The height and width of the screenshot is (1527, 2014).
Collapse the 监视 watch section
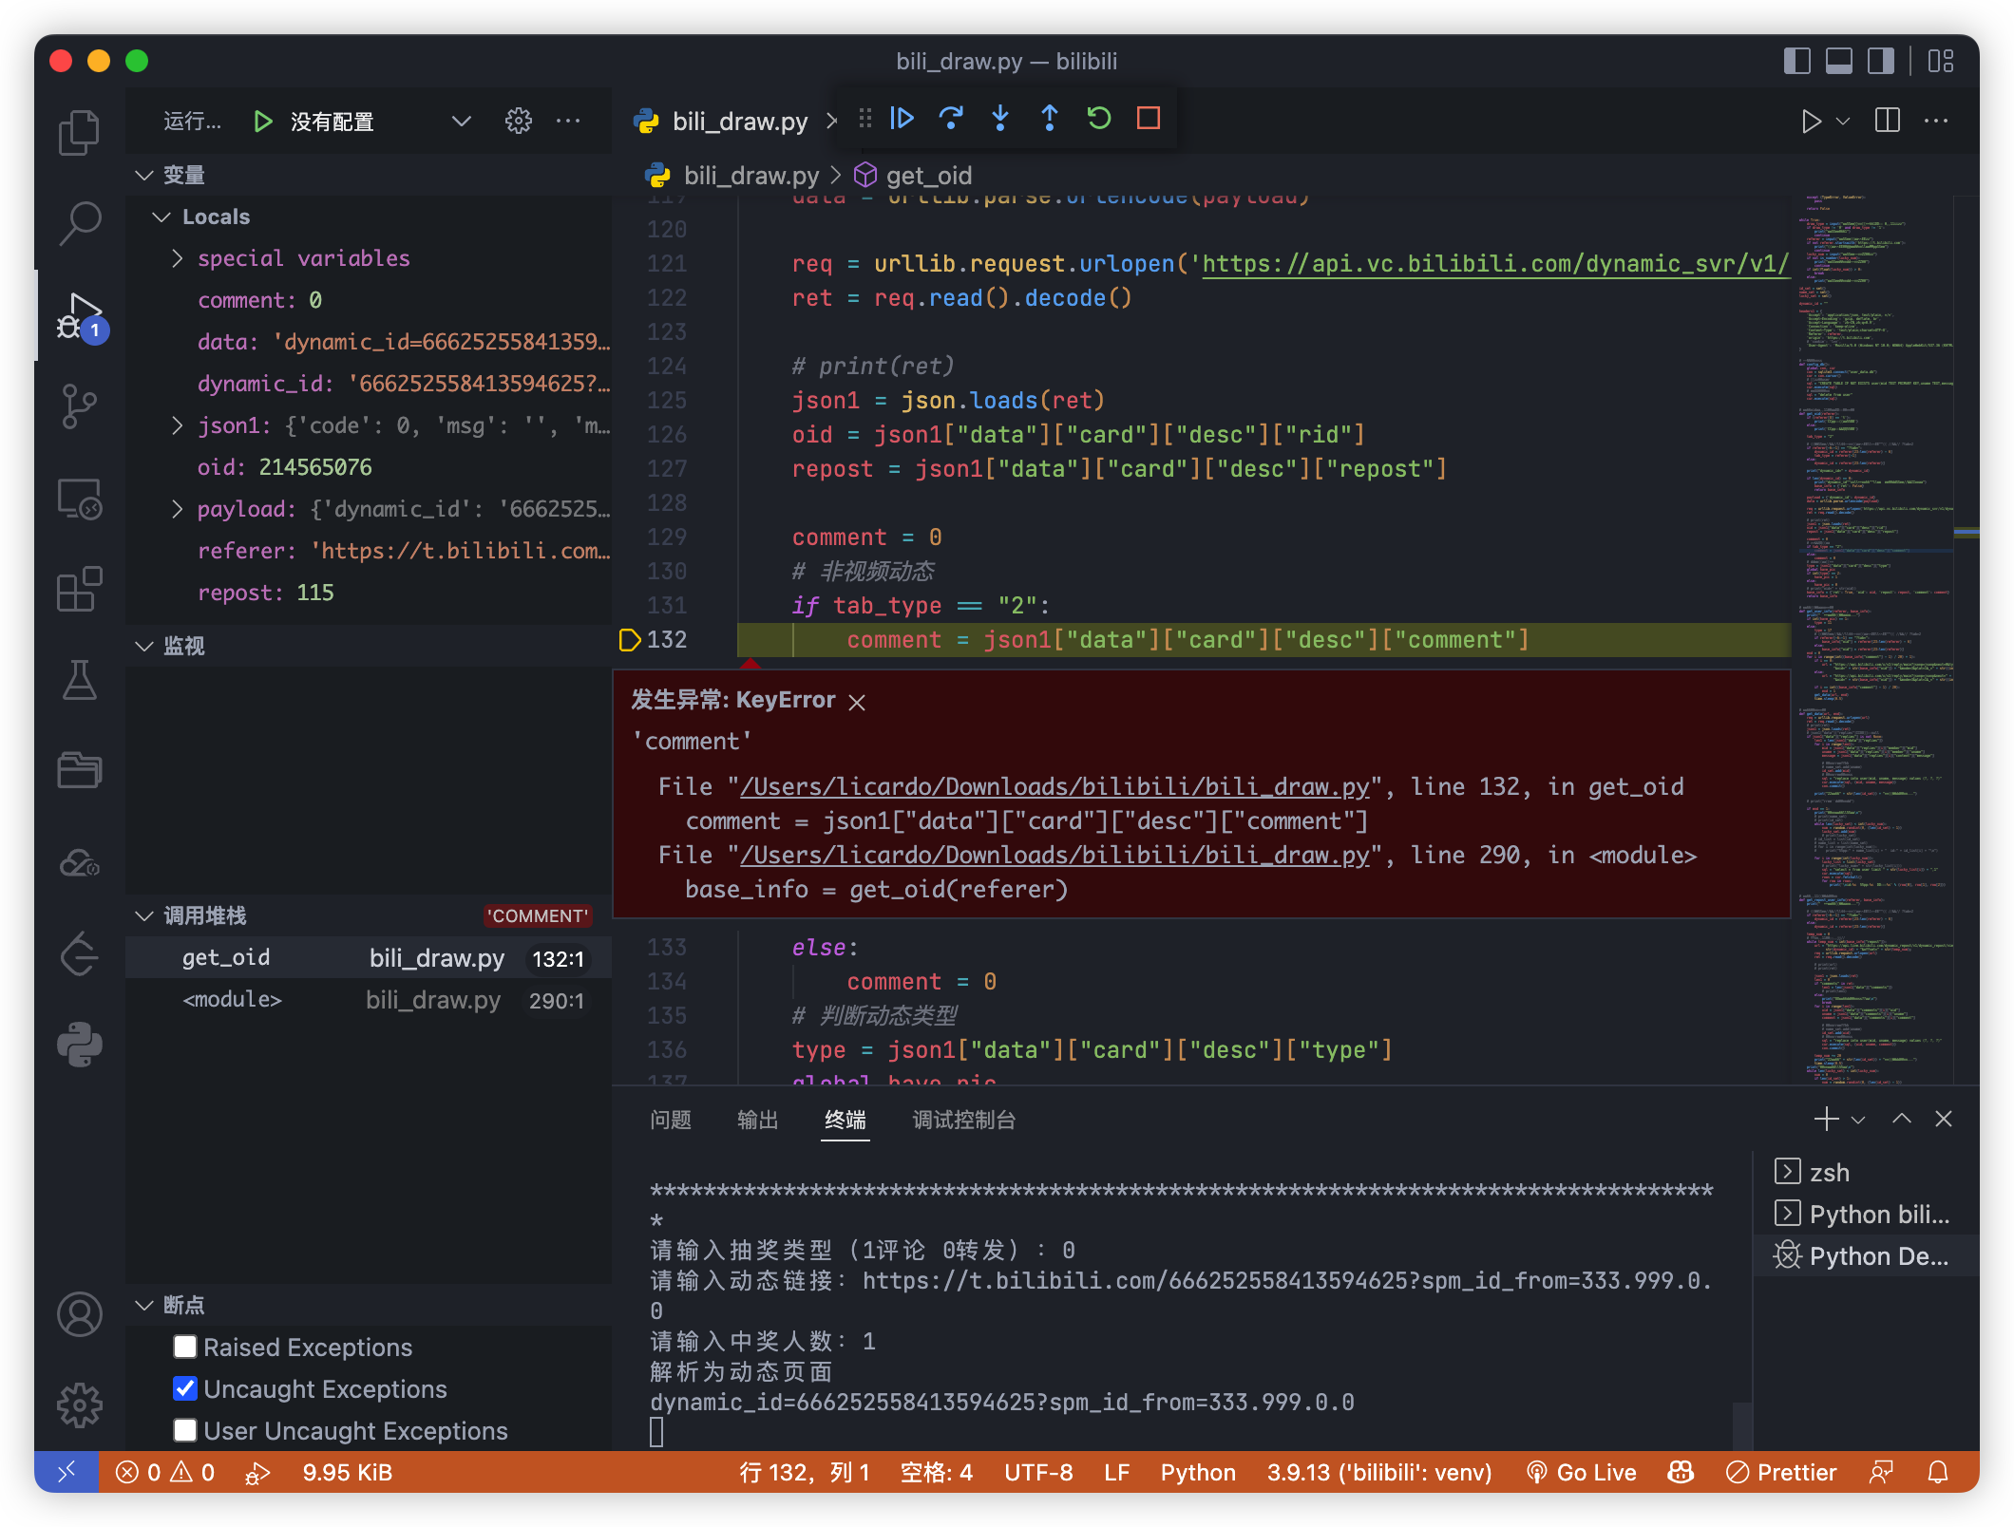coord(144,646)
